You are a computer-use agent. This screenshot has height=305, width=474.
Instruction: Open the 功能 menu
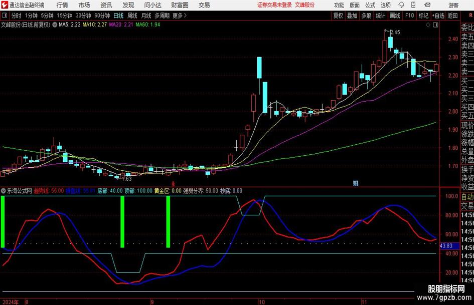pyautogui.click(x=339, y=5)
